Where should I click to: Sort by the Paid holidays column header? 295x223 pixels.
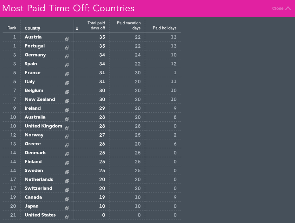(164, 28)
